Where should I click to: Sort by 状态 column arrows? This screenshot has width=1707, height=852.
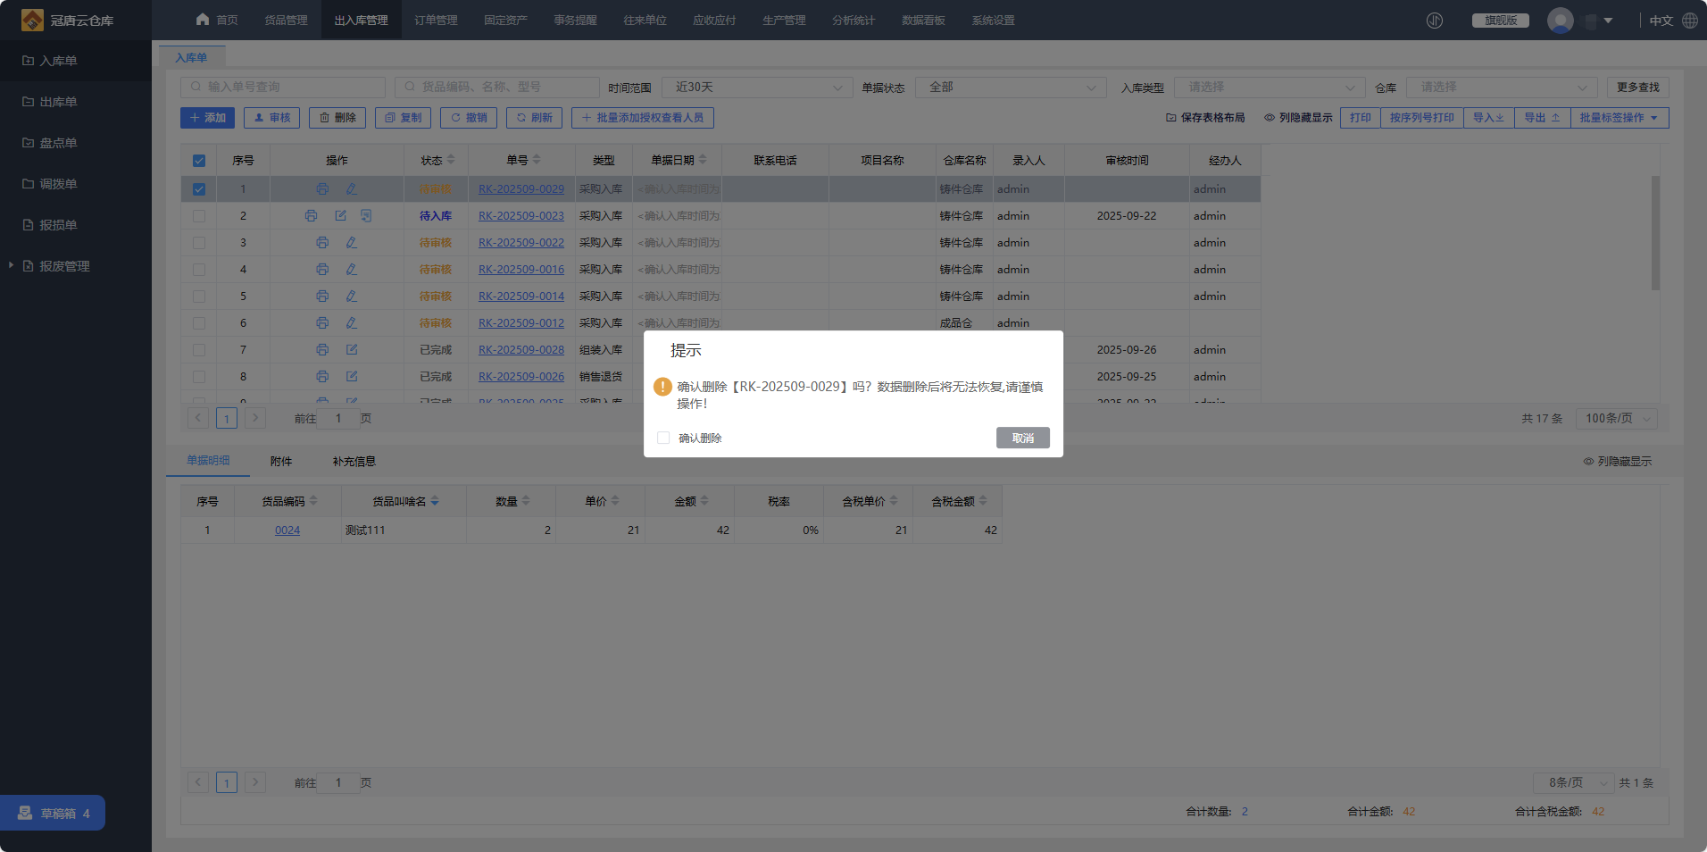pos(451,160)
